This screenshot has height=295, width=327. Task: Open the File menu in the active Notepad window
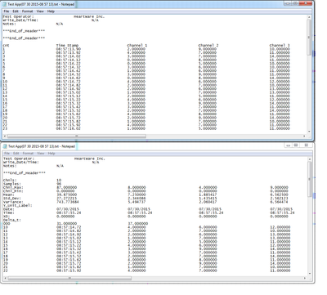pyautogui.click(x=7, y=11)
